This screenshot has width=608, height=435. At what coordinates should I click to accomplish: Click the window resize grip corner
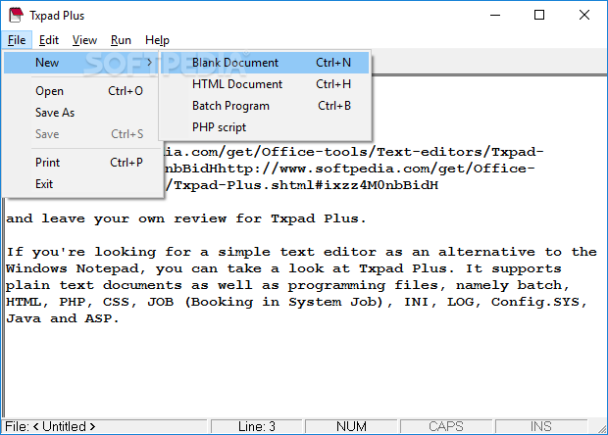click(x=600, y=427)
